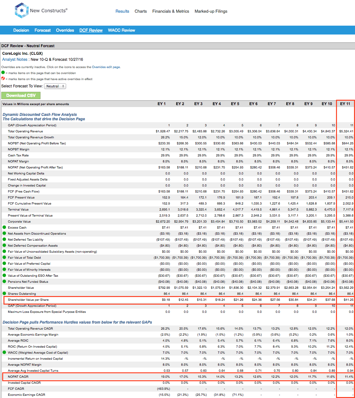Click the EY 11 column header
Screen dimensions: 355x398
[x=345, y=104]
